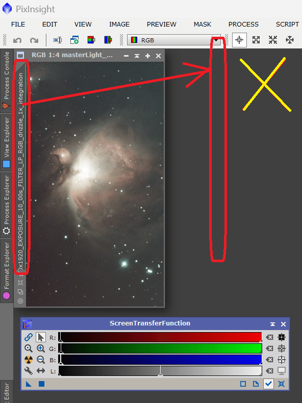302x403 pixels.
Task: Click the four inward diagonal arrows toolbar icon
Action: [273, 40]
